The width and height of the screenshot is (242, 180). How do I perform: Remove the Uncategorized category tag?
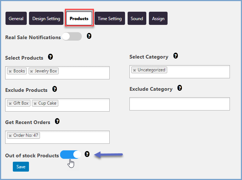click(135, 70)
